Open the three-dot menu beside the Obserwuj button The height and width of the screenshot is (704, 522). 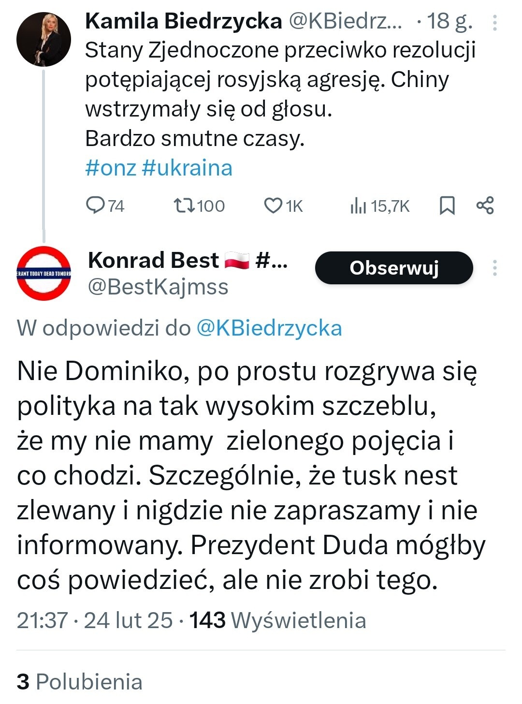pos(494,268)
